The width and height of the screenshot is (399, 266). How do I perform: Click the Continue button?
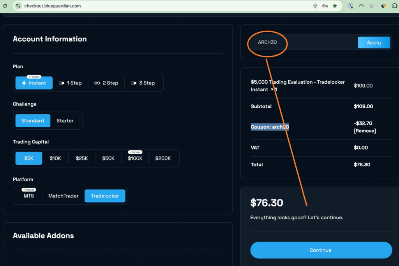(321, 250)
